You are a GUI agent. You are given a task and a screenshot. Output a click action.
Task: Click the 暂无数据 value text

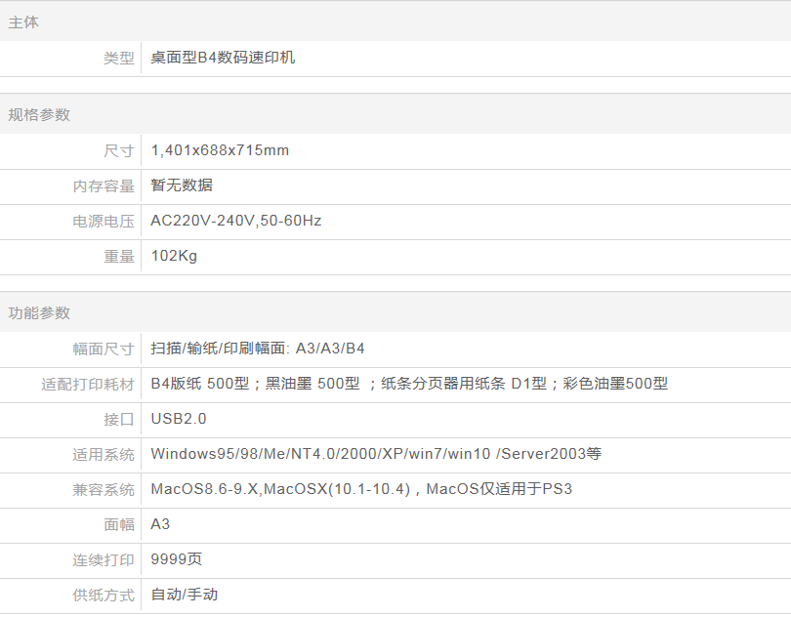(182, 185)
